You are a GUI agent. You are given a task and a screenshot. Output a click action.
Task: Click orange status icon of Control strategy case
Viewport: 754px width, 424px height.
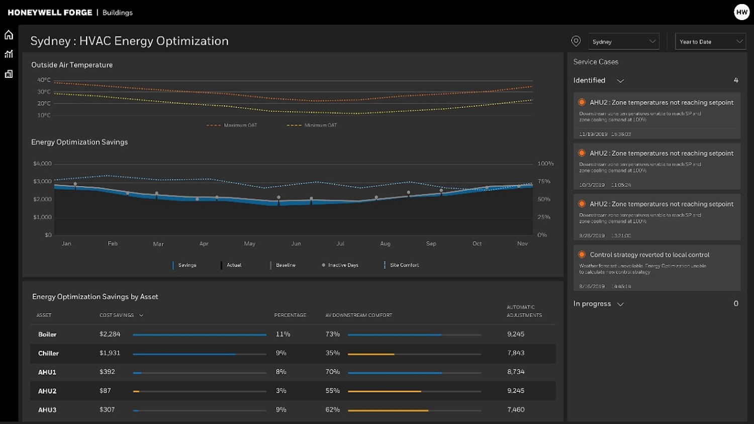(582, 254)
